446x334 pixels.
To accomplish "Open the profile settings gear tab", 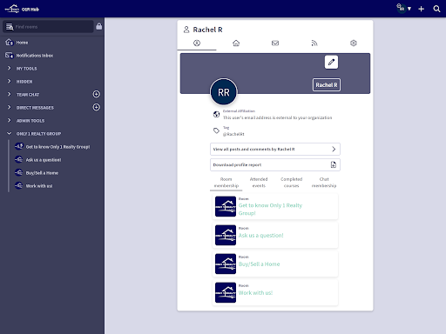I will [x=354, y=43].
